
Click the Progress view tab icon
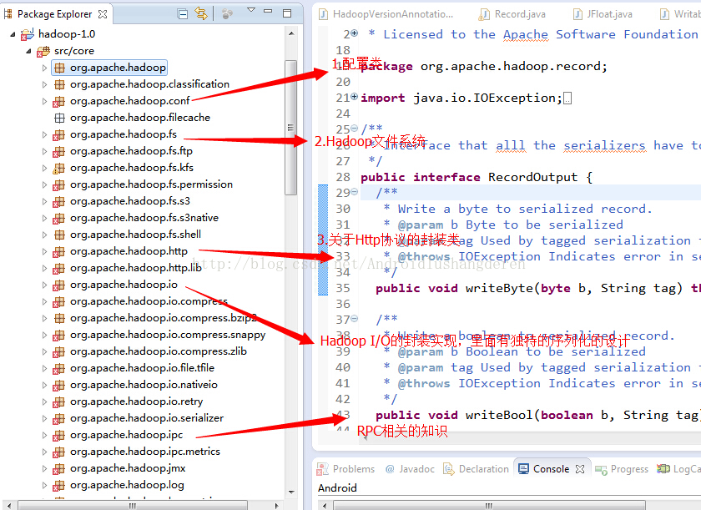click(x=601, y=469)
